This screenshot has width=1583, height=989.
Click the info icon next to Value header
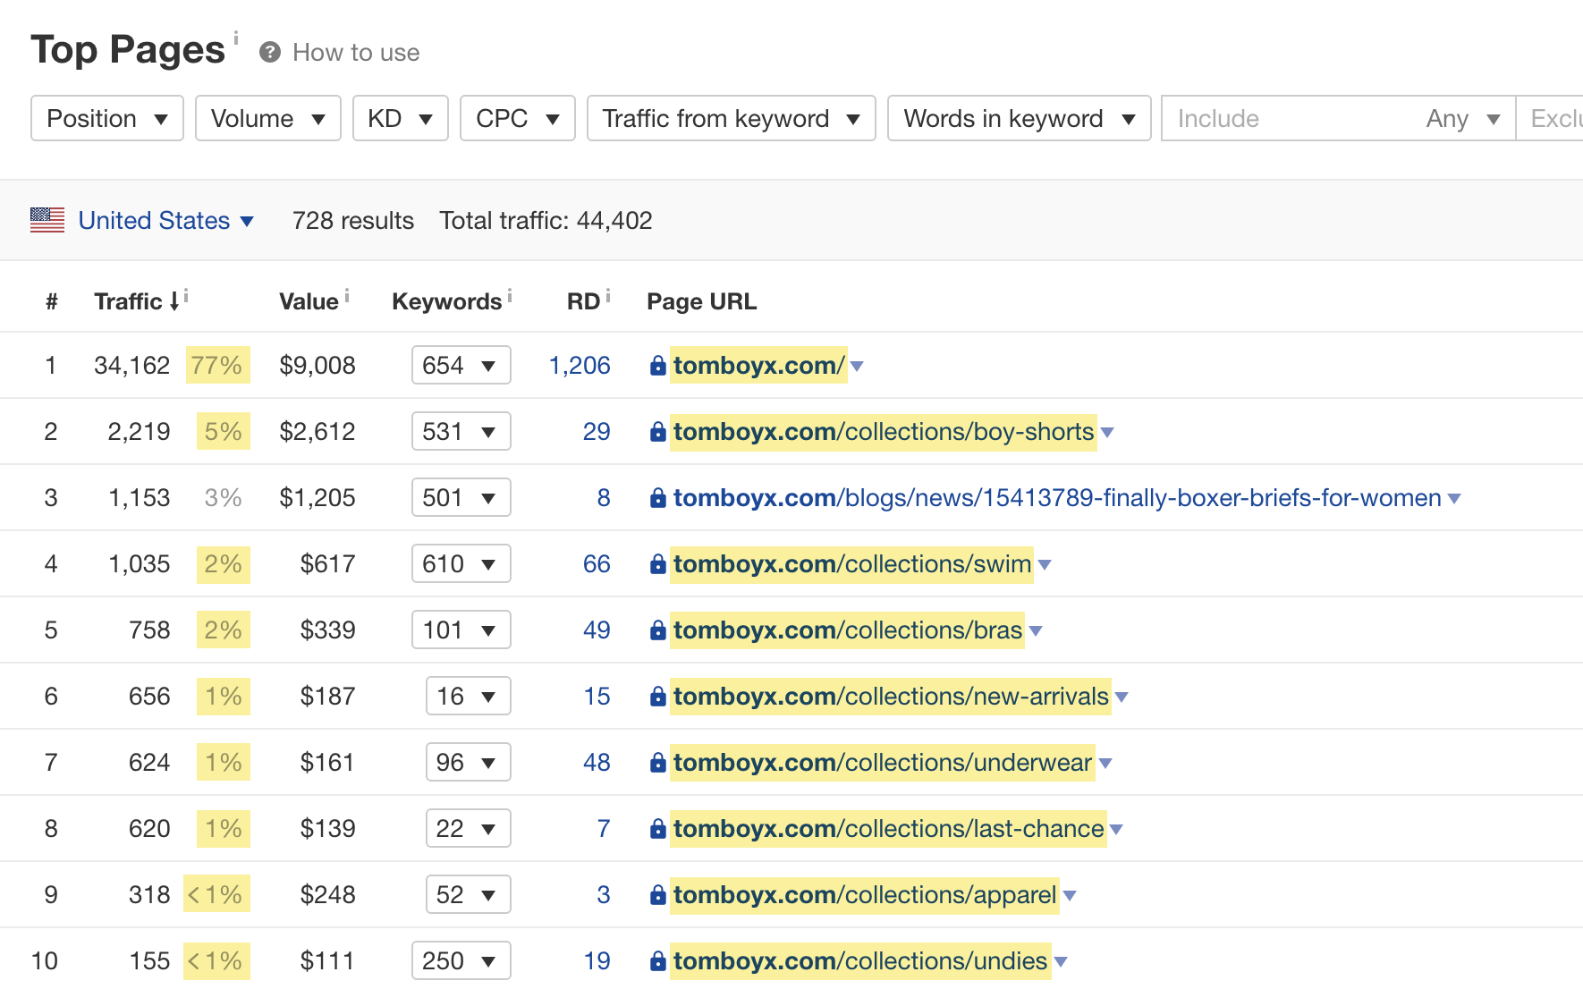(x=347, y=295)
